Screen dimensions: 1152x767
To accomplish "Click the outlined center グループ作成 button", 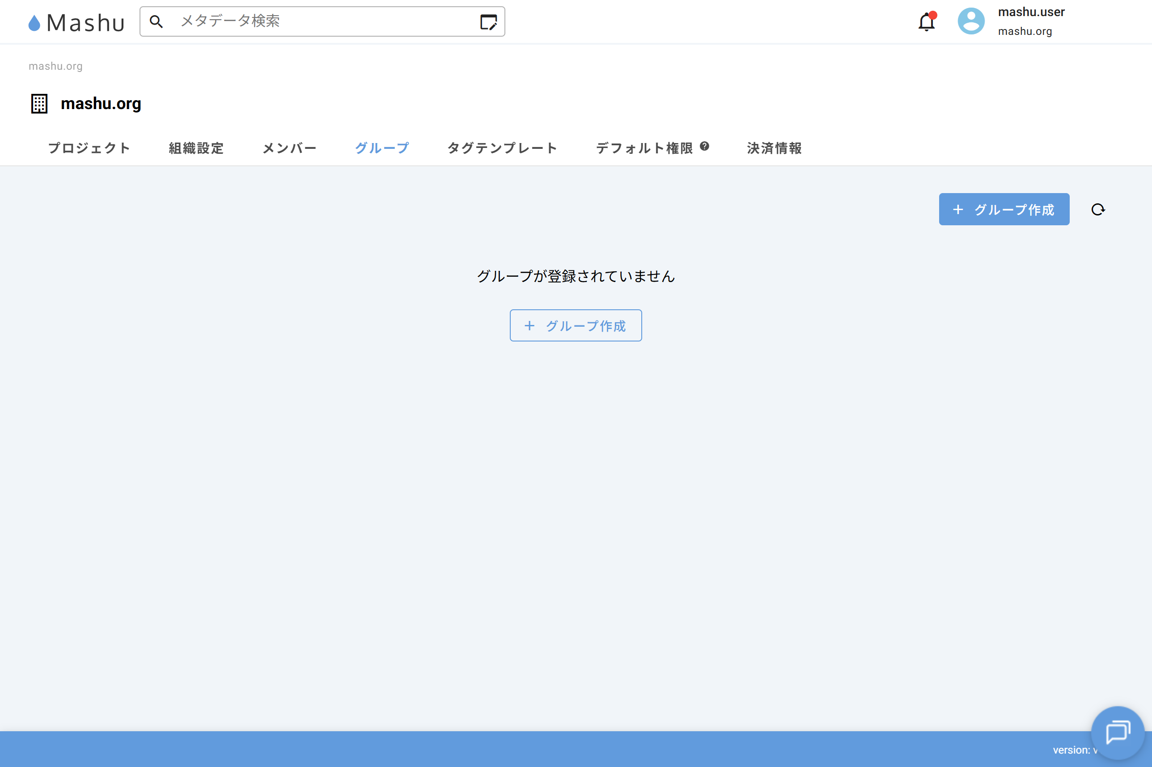I will tap(576, 325).
